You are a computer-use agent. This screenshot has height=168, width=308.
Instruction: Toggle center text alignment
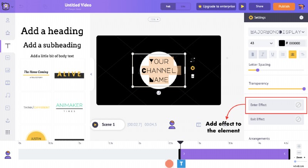coord(293,55)
